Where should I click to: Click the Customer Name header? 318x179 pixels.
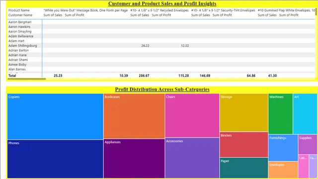(20, 15)
